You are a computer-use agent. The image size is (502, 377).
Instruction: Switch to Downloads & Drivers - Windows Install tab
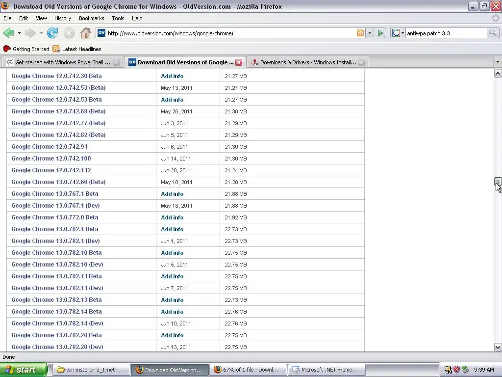(x=308, y=62)
